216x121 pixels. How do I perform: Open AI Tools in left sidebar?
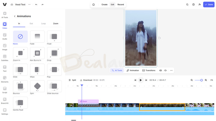point(5,15)
